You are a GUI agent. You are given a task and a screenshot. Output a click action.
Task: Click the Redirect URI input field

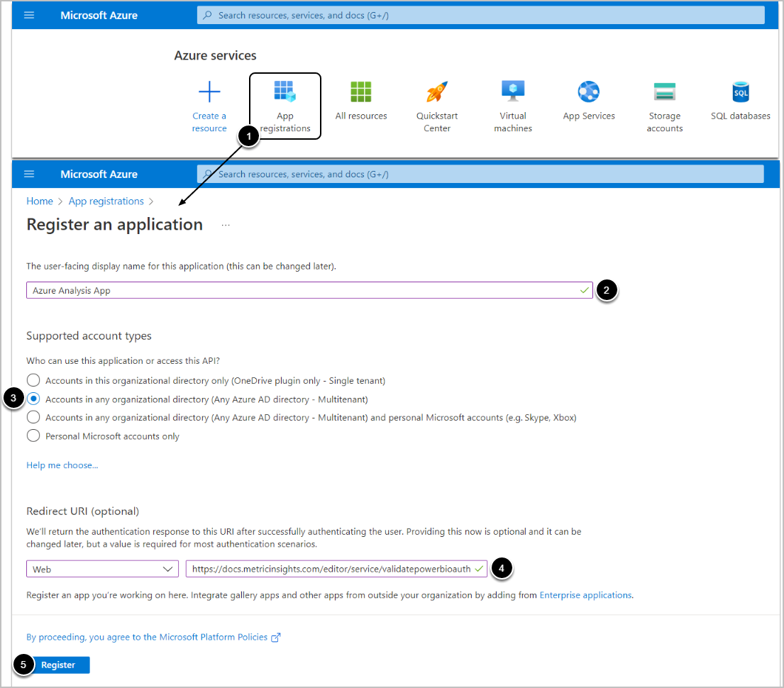pyautogui.click(x=336, y=569)
